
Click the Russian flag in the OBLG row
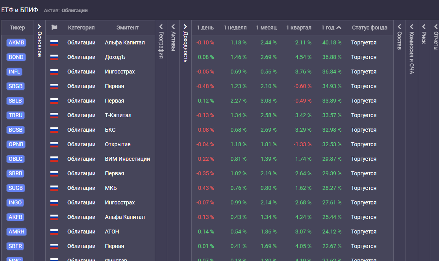[x=54, y=159]
